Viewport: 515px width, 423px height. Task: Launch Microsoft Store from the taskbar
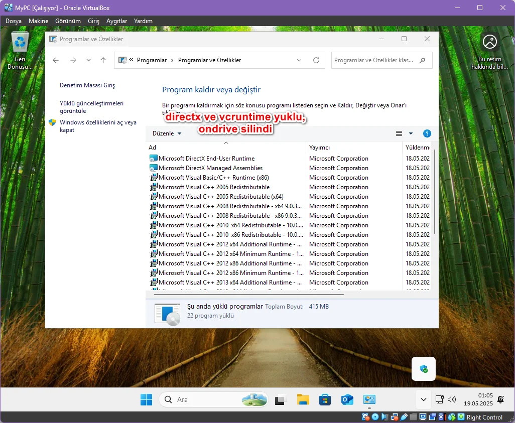point(325,400)
